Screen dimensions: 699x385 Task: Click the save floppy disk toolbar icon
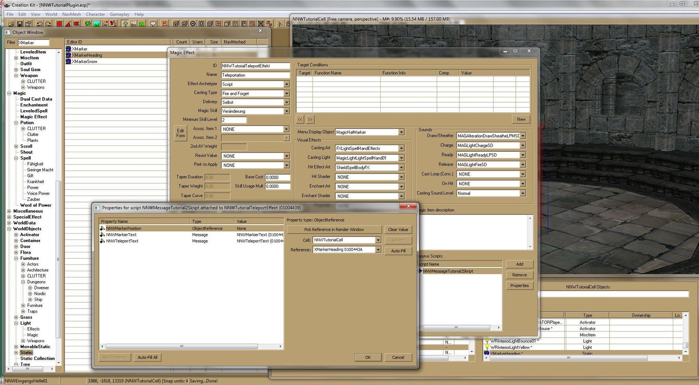[20, 24]
